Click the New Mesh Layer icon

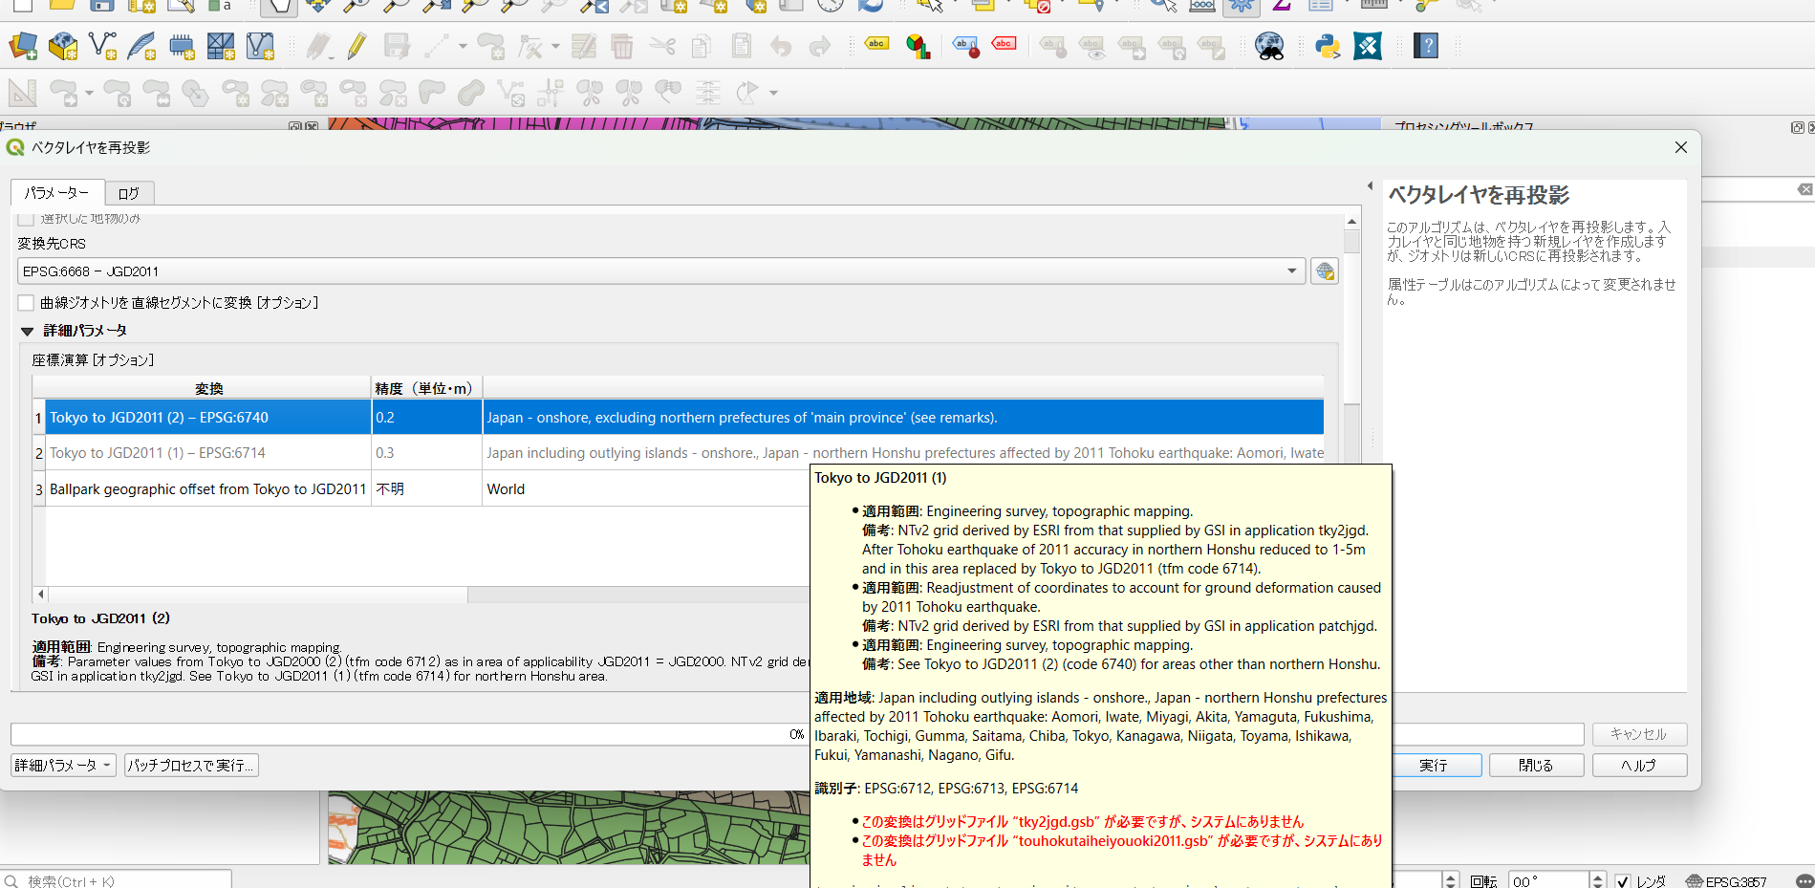click(x=221, y=46)
